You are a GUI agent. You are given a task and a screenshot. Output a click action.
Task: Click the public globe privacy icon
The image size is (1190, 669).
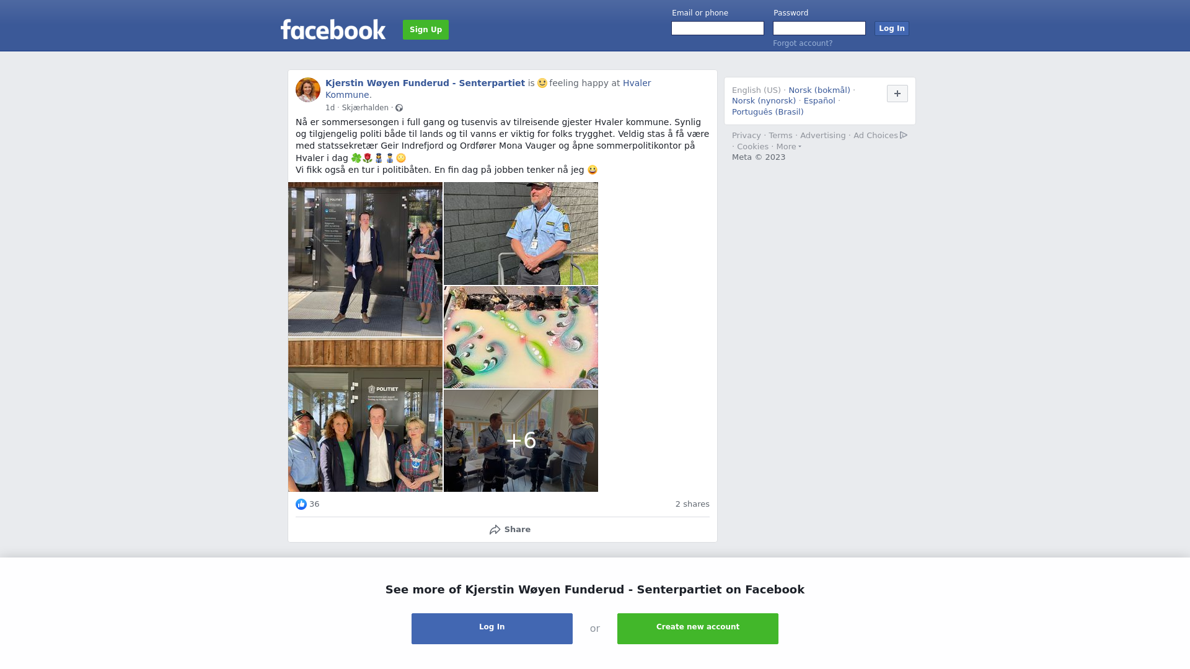pos(399,108)
